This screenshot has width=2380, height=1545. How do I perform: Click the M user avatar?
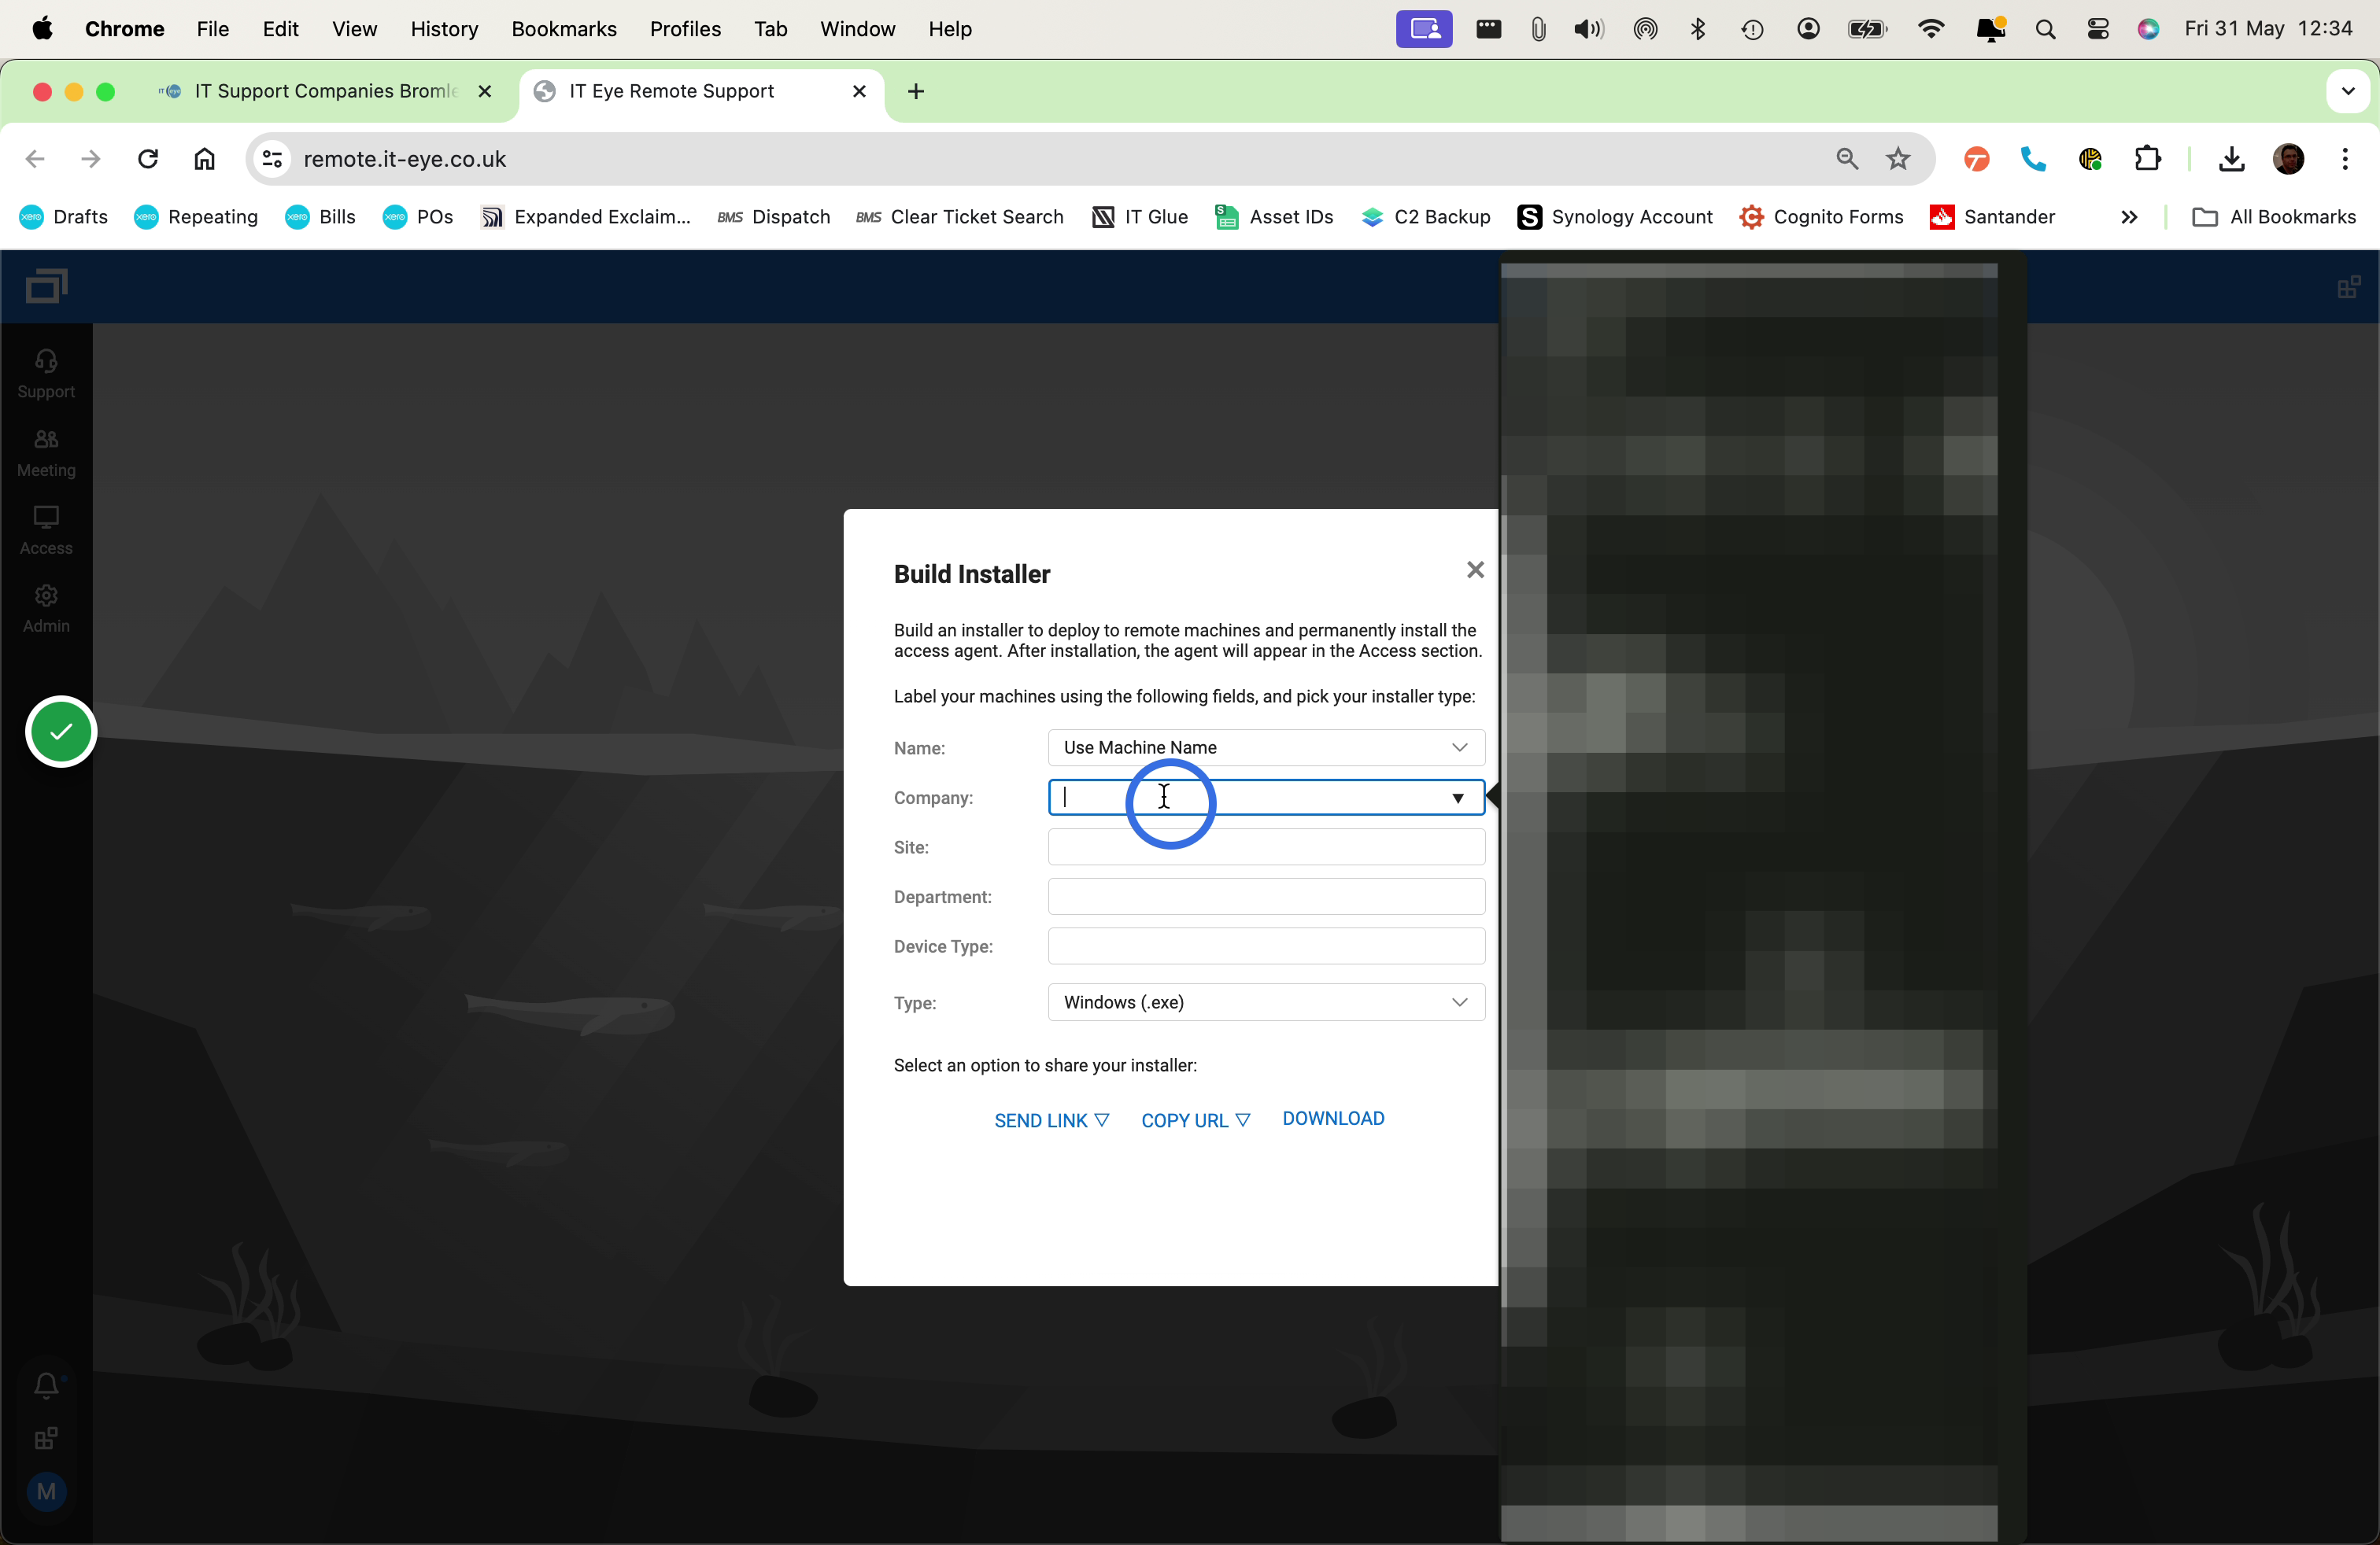[x=46, y=1492]
